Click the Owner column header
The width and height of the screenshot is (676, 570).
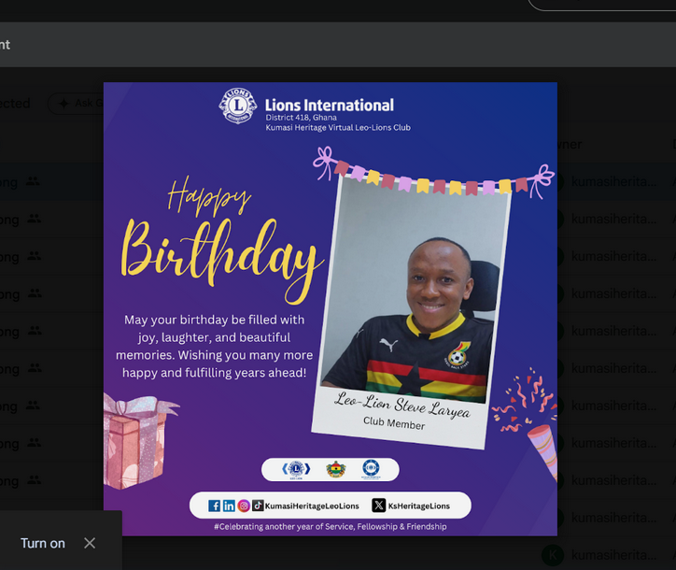569,144
